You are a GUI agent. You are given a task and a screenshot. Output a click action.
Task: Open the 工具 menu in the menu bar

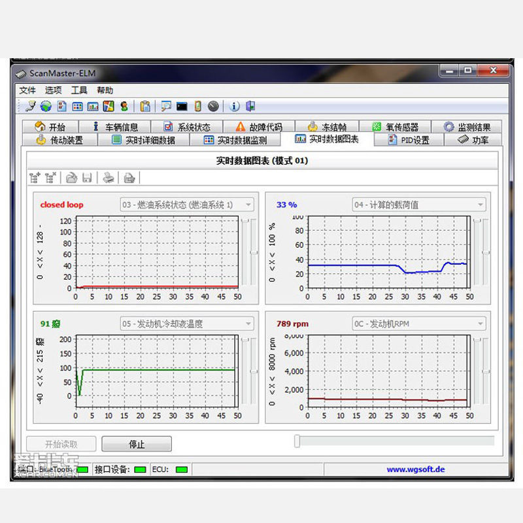(x=78, y=90)
